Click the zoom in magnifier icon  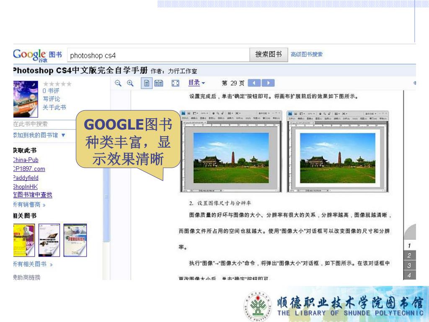pos(130,83)
